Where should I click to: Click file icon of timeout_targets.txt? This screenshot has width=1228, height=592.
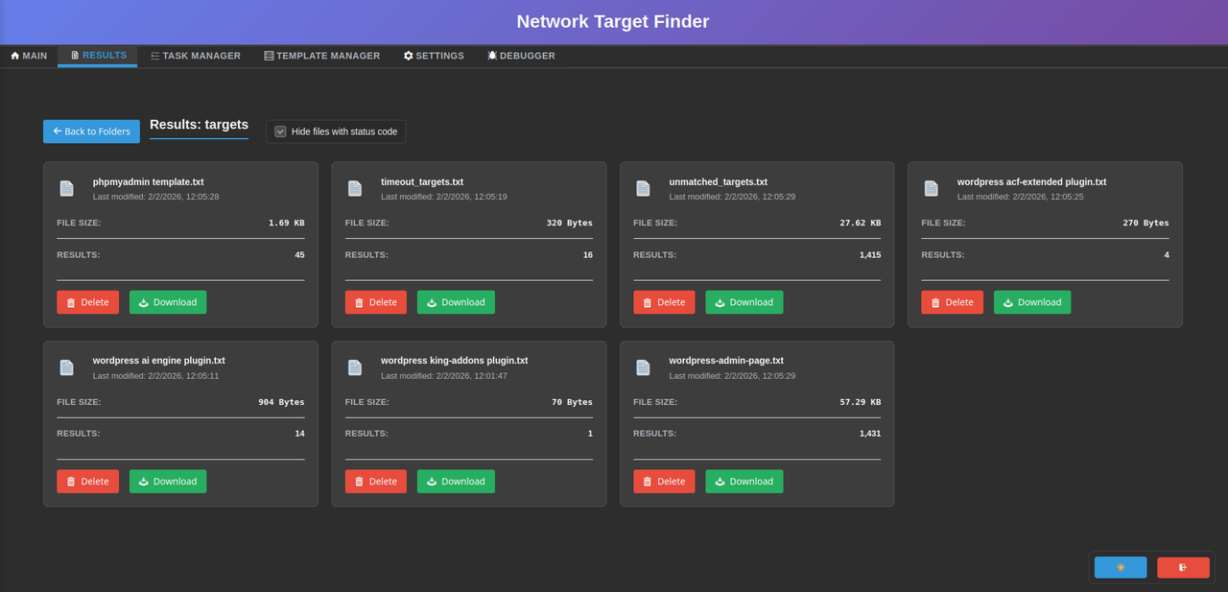pyautogui.click(x=355, y=188)
